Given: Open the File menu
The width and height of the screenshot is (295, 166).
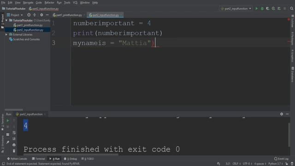Looking at the screenshot, I should (x=3, y=3).
